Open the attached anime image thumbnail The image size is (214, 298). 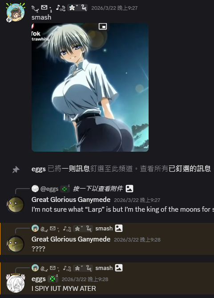[x=90, y=88]
